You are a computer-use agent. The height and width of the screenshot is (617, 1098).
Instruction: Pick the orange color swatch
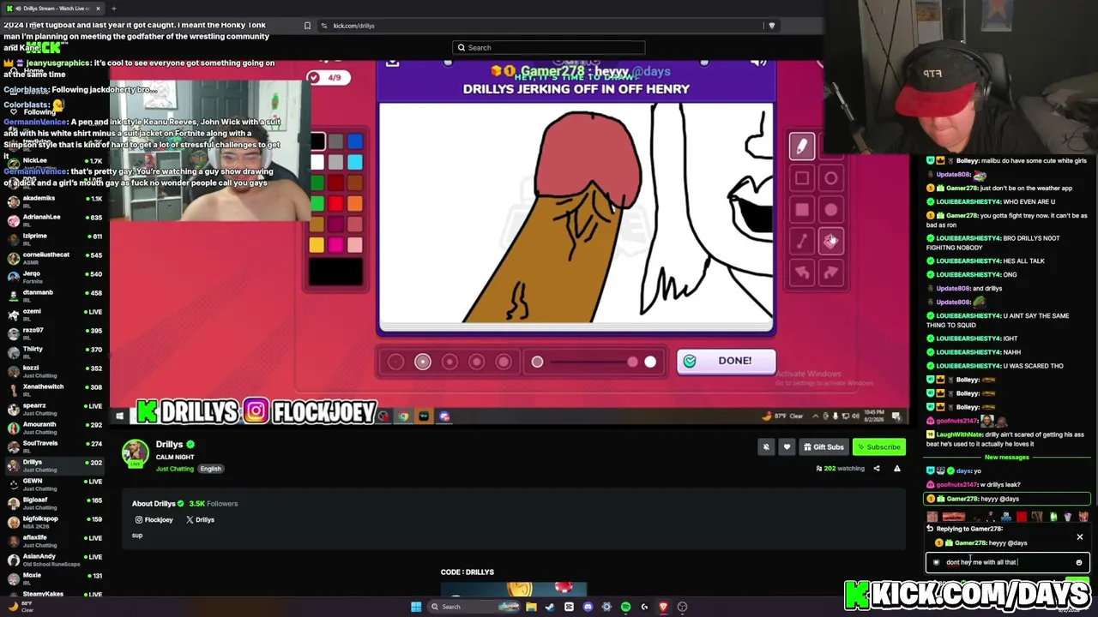[x=355, y=204]
